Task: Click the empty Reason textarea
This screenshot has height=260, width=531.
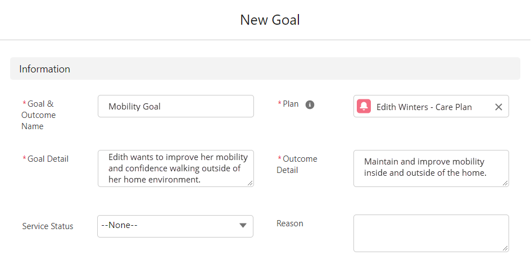Action: tap(431, 233)
